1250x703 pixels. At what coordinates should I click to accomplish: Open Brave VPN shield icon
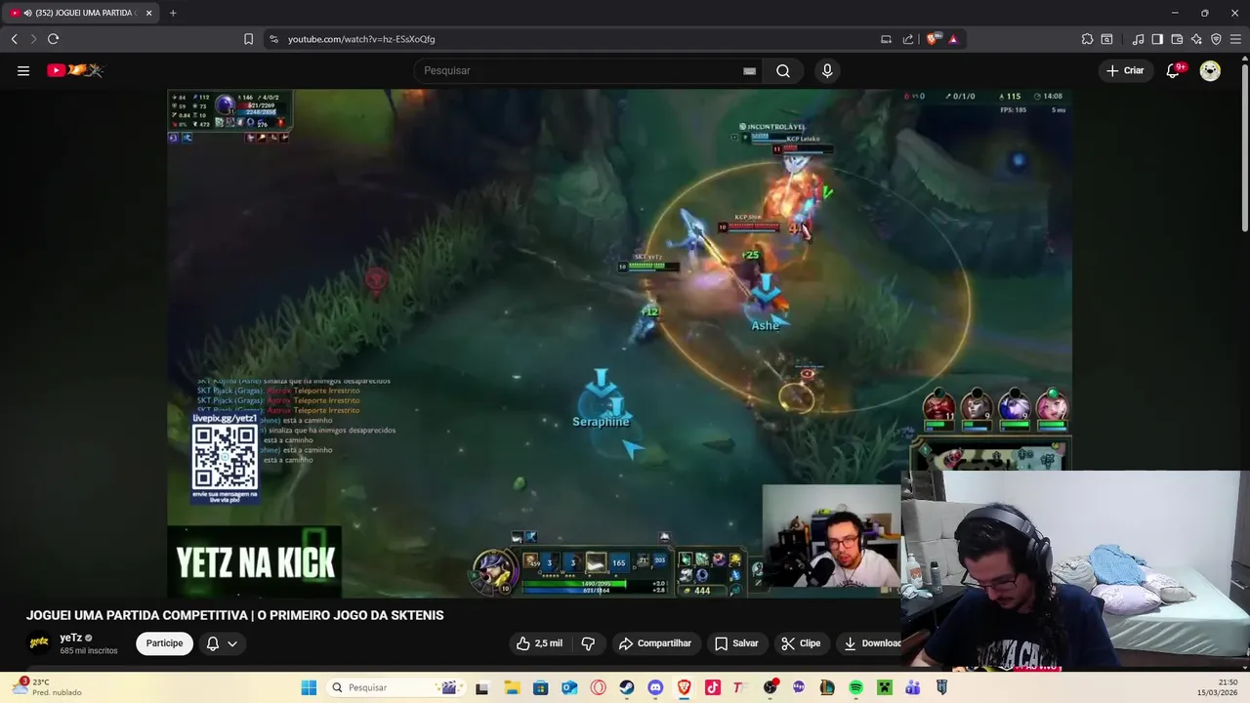(x=1216, y=39)
